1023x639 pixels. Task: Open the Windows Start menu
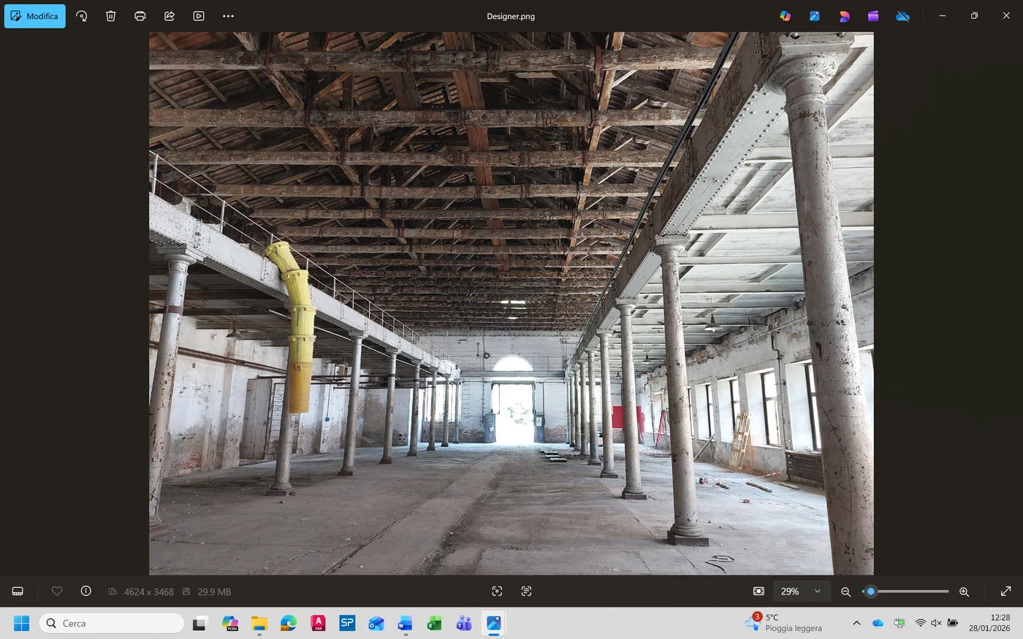(22, 623)
